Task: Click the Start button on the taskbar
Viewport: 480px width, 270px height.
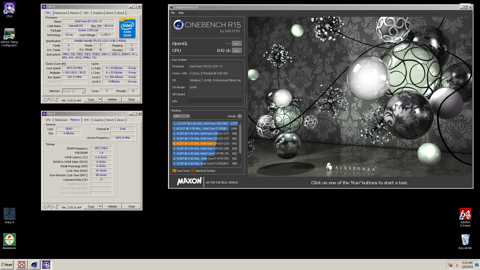Action: [x=7, y=265]
